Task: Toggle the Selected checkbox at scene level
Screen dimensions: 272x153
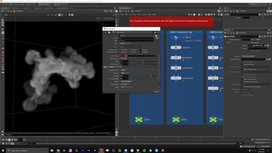Action: tap(130, 50)
